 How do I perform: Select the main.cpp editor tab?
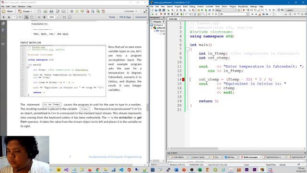coord(173,19)
